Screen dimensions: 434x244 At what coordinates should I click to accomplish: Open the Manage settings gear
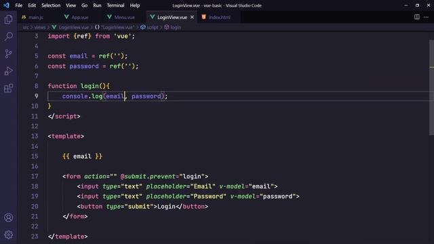point(9,235)
